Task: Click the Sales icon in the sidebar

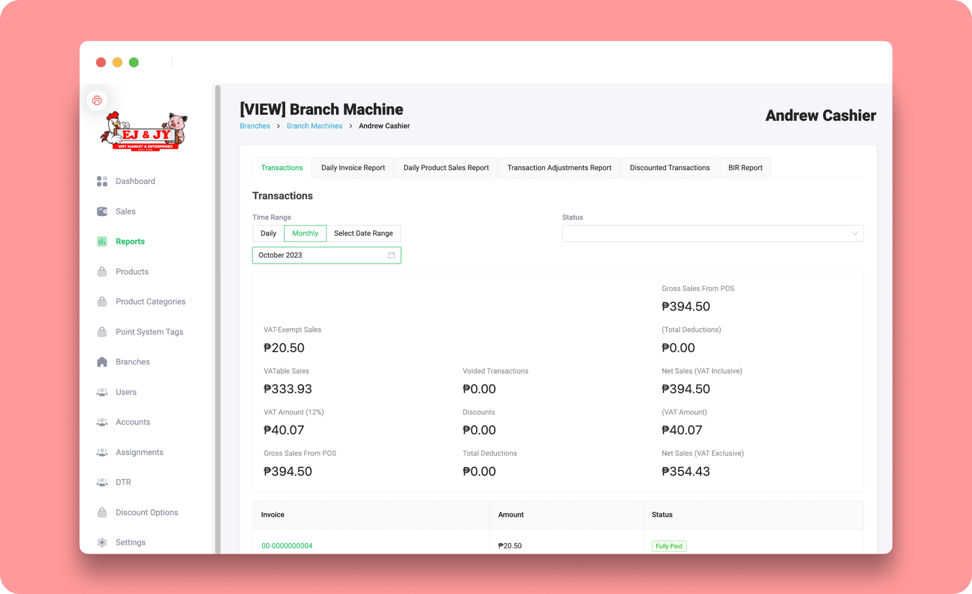Action: pos(102,211)
